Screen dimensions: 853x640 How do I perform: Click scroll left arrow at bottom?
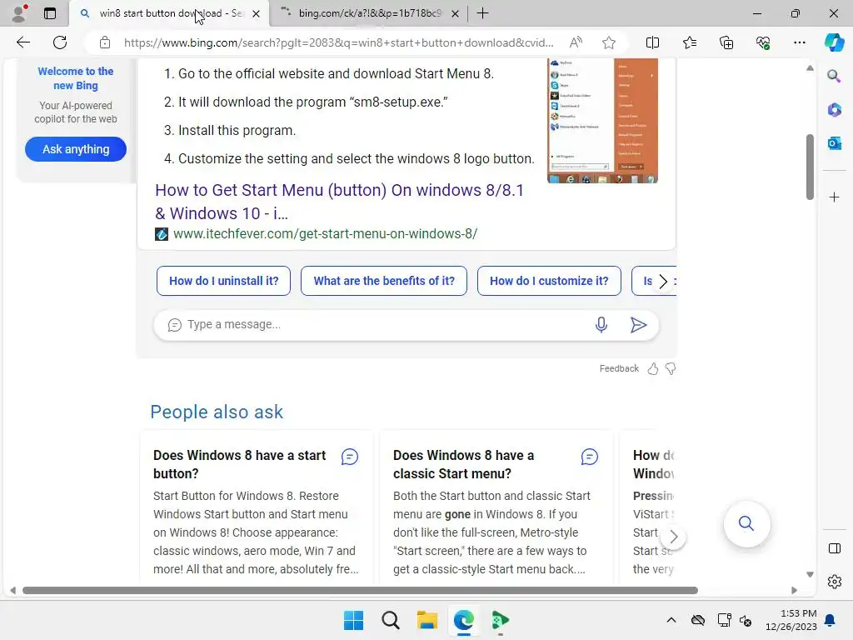12,591
